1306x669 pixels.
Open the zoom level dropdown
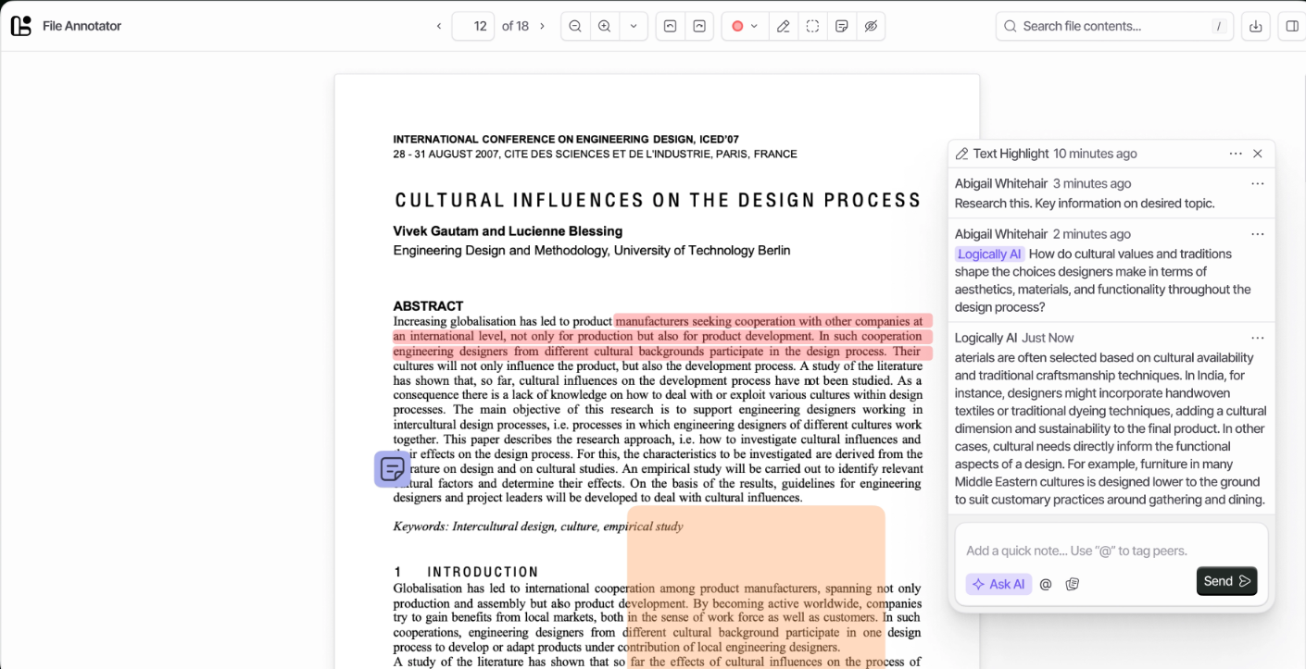coord(634,26)
